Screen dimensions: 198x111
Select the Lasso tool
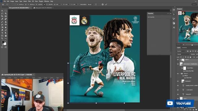point(2,14)
